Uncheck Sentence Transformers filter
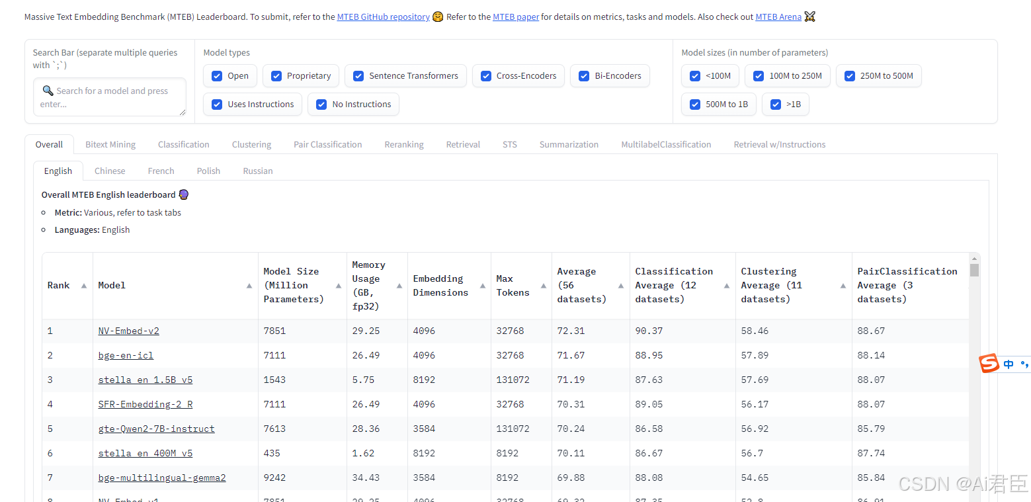 [x=358, y=76]
